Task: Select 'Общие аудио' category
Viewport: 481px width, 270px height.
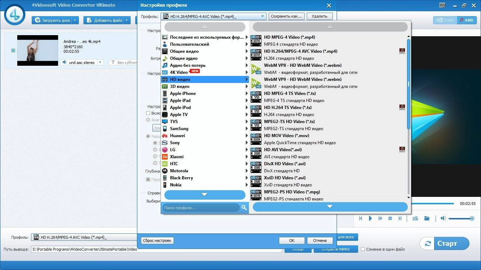Action: (205, 58)
